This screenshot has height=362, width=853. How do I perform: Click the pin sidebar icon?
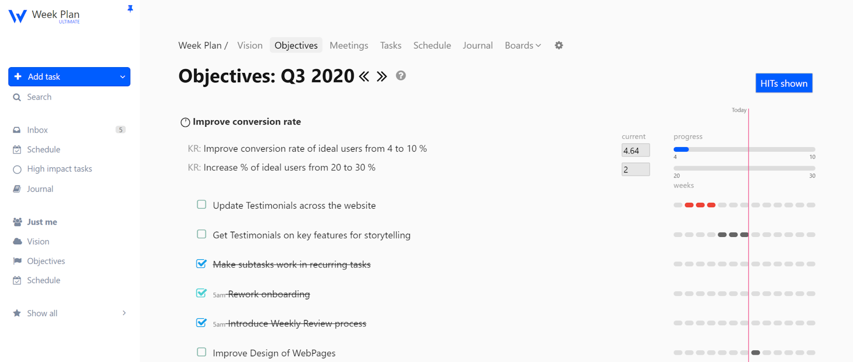(130, 9)
